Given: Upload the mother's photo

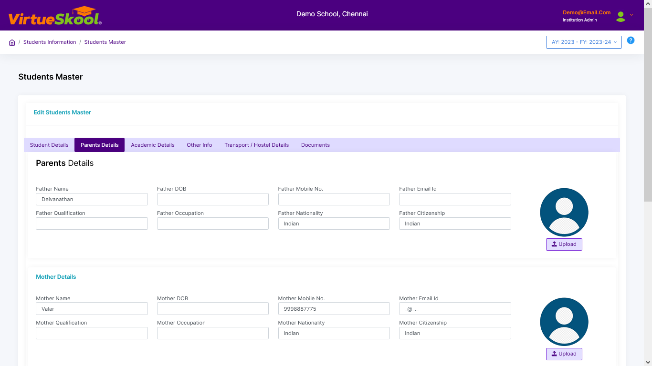Looking at the screenshot, I should pos(564,354).
